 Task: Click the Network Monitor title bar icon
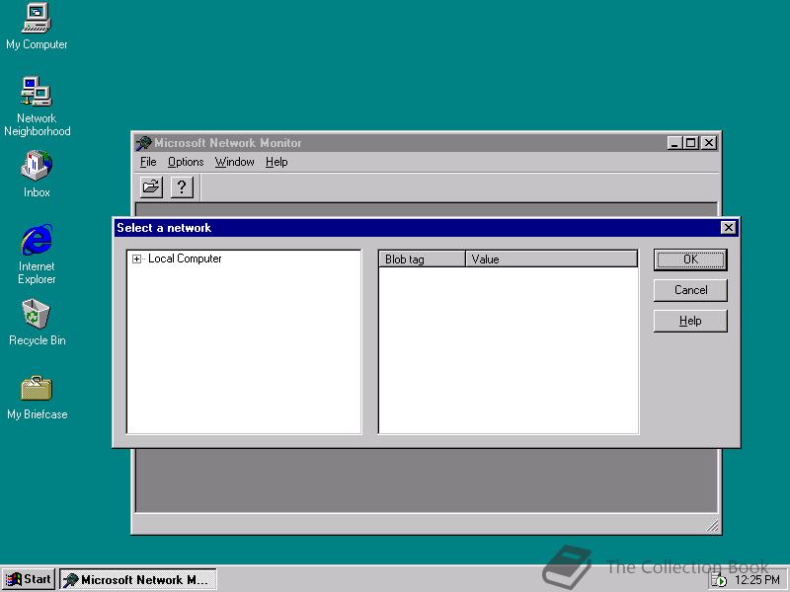click(x=143, y=143)
